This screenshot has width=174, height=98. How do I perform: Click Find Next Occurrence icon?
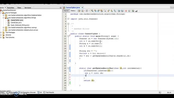pos(98,11)
